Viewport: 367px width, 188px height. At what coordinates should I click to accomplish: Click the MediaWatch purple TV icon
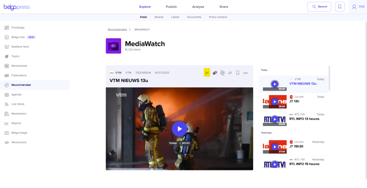[x=113, y=46]
